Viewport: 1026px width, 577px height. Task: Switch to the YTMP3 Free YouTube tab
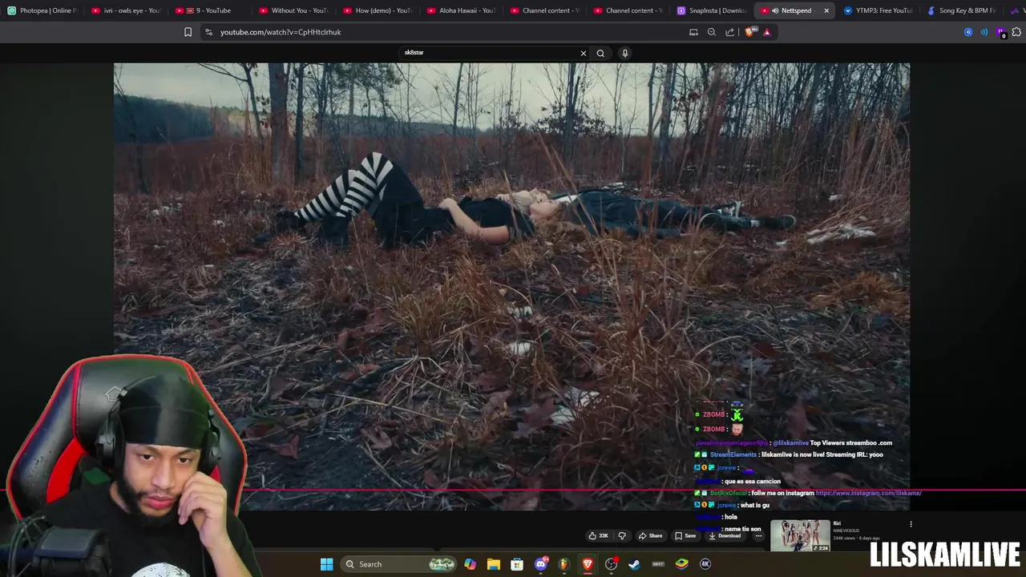(x=878, y=10)
